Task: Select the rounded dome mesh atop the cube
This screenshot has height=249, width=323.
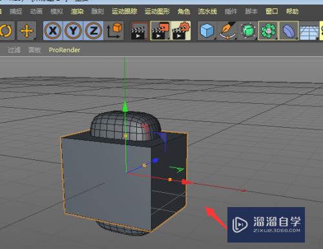Action: (126, 126)
